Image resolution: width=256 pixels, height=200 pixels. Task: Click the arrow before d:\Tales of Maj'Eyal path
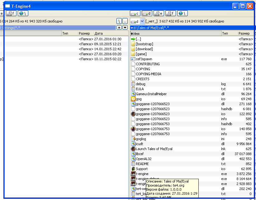point(132,28)
